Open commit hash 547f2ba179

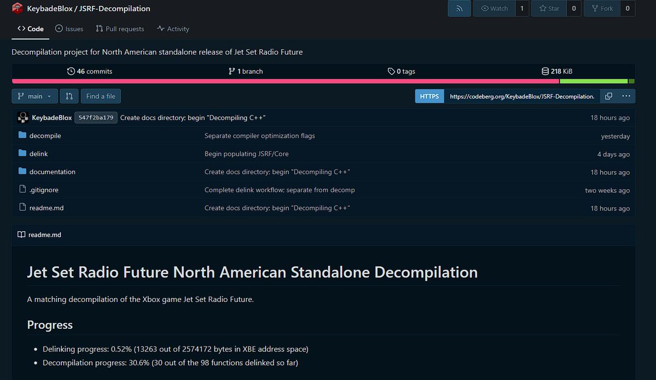coord(96,118)
